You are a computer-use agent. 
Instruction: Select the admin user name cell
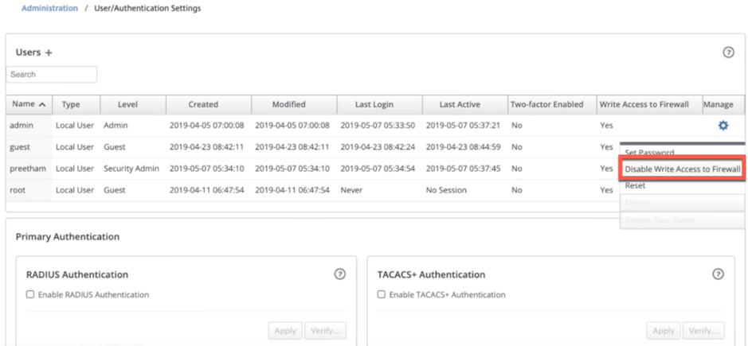click(x=29, y=126)
